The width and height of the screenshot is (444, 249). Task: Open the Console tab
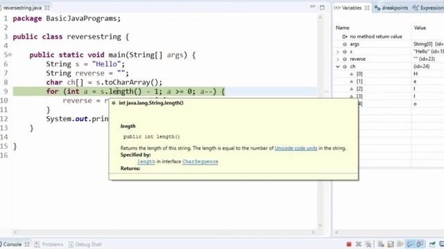(x=12, y=244)
